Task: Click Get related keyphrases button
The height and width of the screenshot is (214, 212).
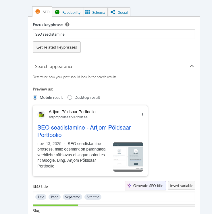Action: [57, 47]
